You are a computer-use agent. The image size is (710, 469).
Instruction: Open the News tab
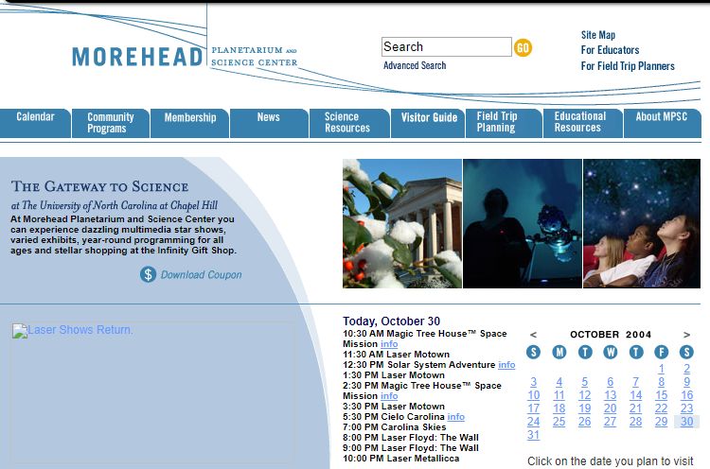269,123
